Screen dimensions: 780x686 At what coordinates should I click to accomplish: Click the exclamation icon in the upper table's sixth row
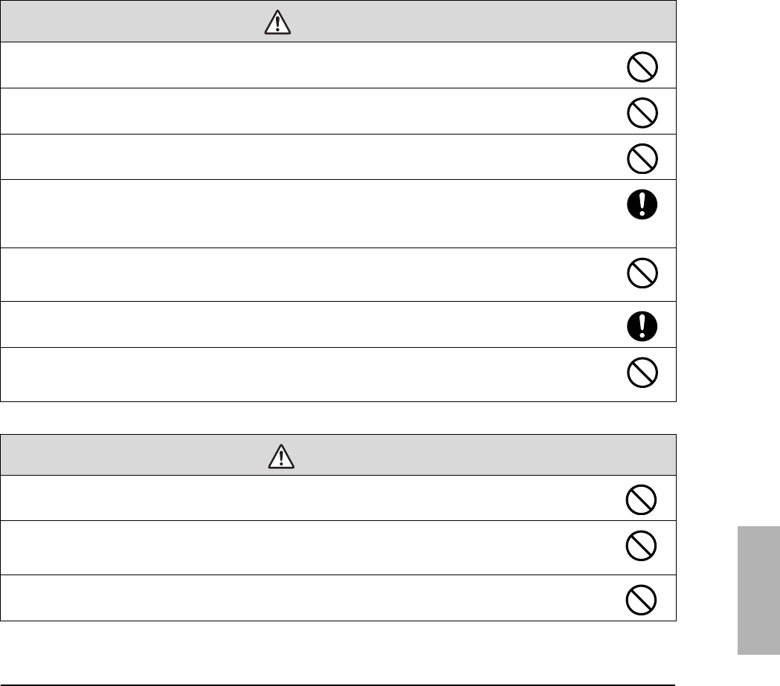coord(641,325)
